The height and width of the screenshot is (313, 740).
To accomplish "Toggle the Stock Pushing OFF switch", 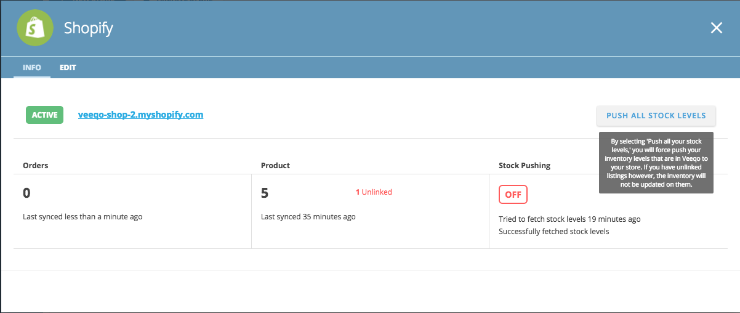I will tap(513, 195).
